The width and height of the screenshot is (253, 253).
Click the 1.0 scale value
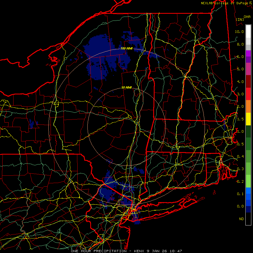240,132
